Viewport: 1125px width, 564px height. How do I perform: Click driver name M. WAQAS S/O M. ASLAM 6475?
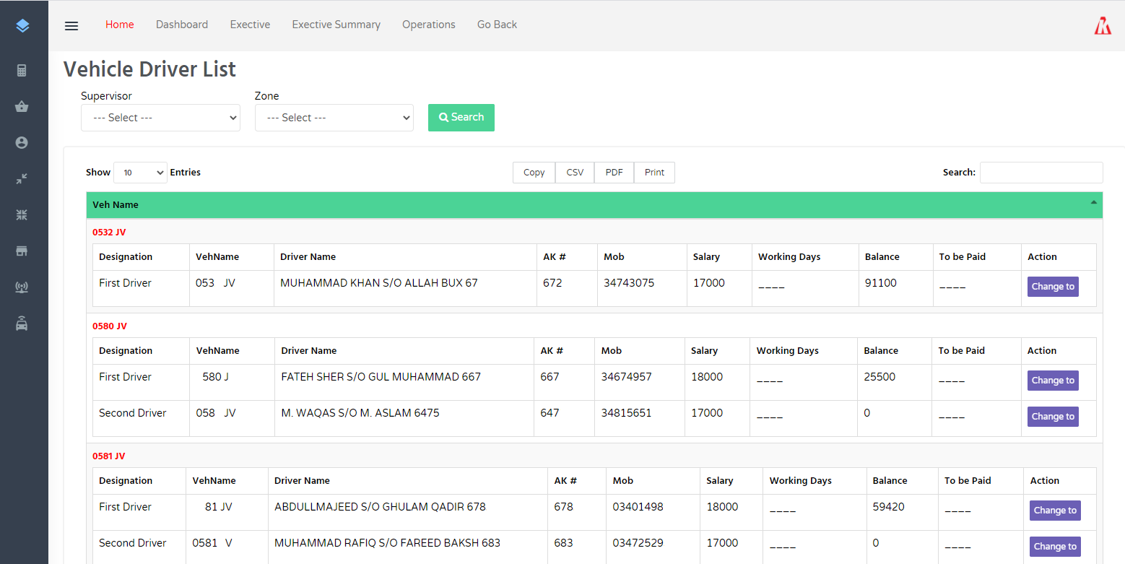(x=360, y=413)
